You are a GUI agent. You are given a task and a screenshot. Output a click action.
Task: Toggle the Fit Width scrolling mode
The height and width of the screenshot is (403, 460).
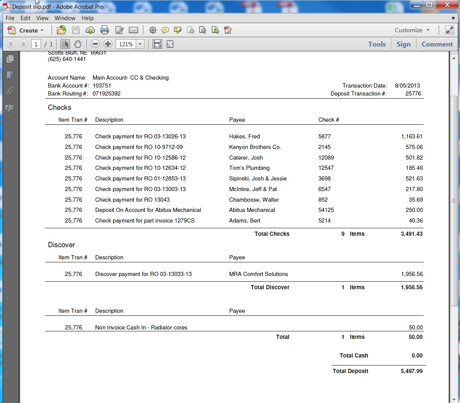pyautogui.click(x=157, y=44)
